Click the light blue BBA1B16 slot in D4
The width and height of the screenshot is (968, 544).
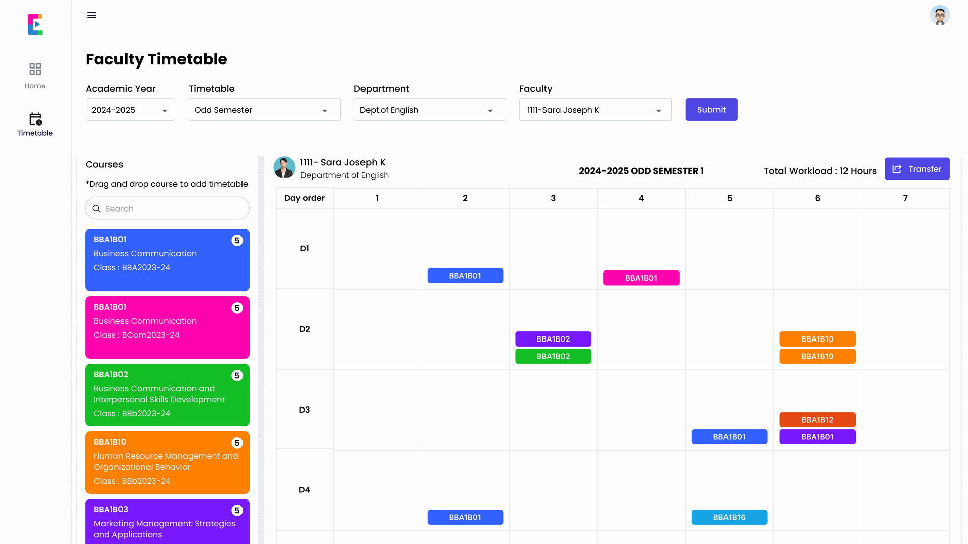[729, 517]
